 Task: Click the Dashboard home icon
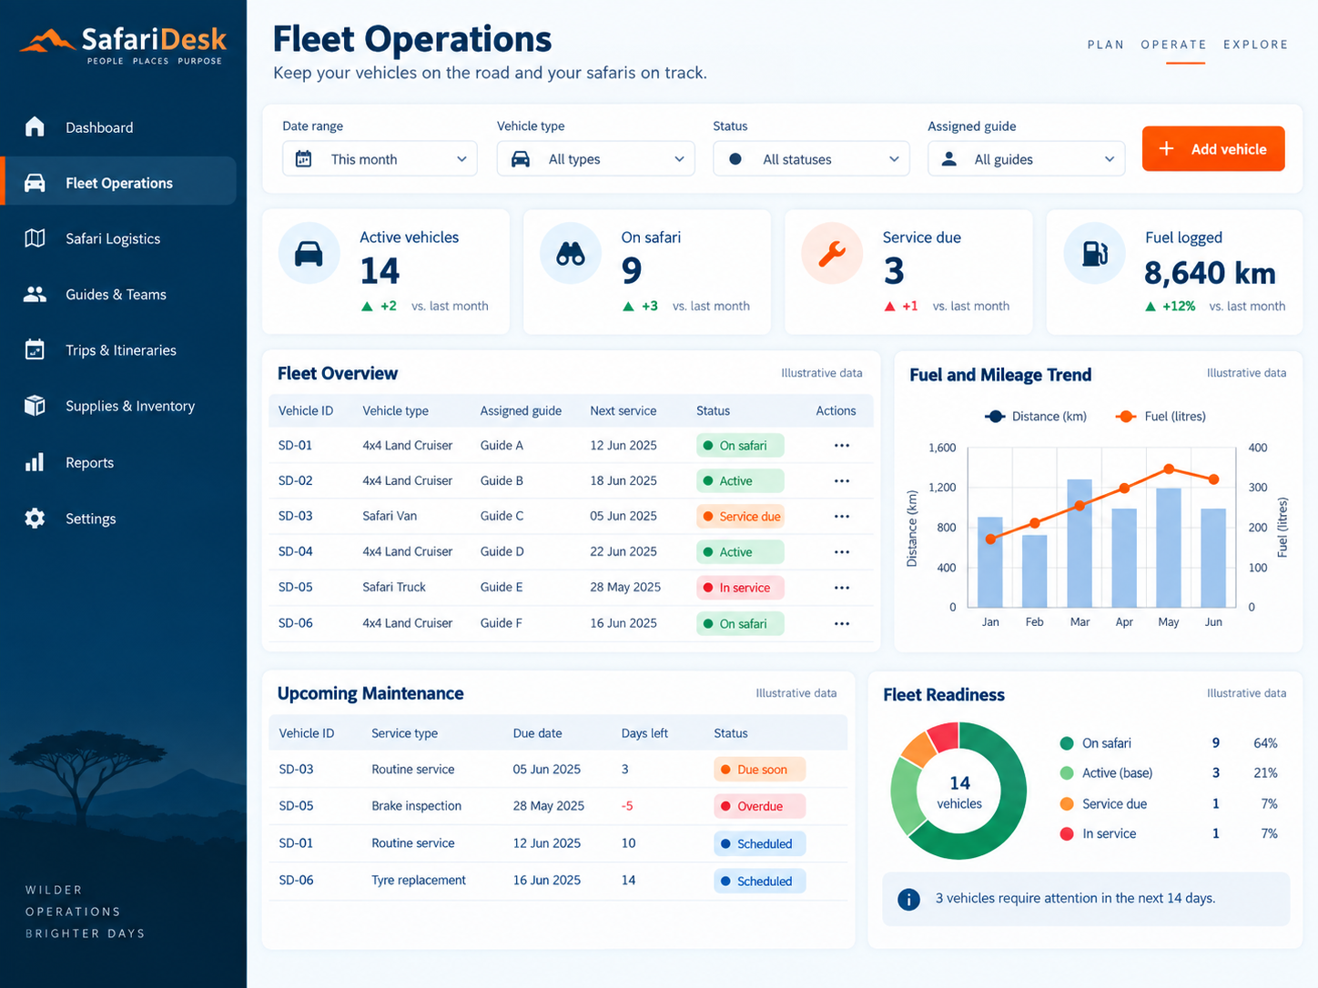(35, 126)
